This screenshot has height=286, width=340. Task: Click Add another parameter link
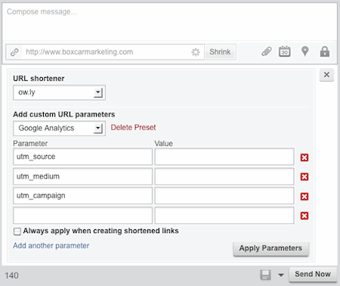pyautogui.click(x=51, y=246)
